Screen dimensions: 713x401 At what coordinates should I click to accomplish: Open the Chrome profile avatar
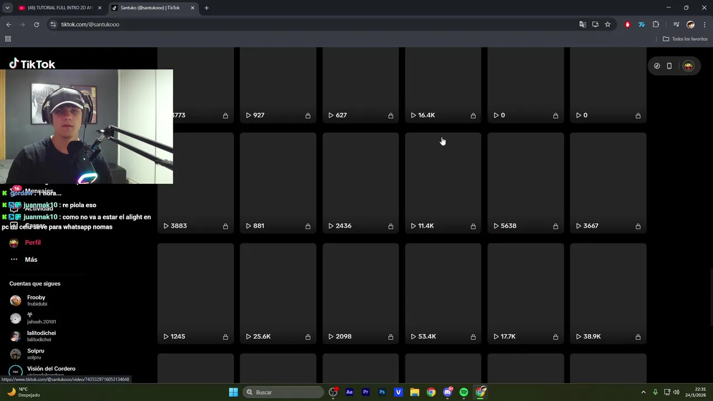click(x=691, y=25)
